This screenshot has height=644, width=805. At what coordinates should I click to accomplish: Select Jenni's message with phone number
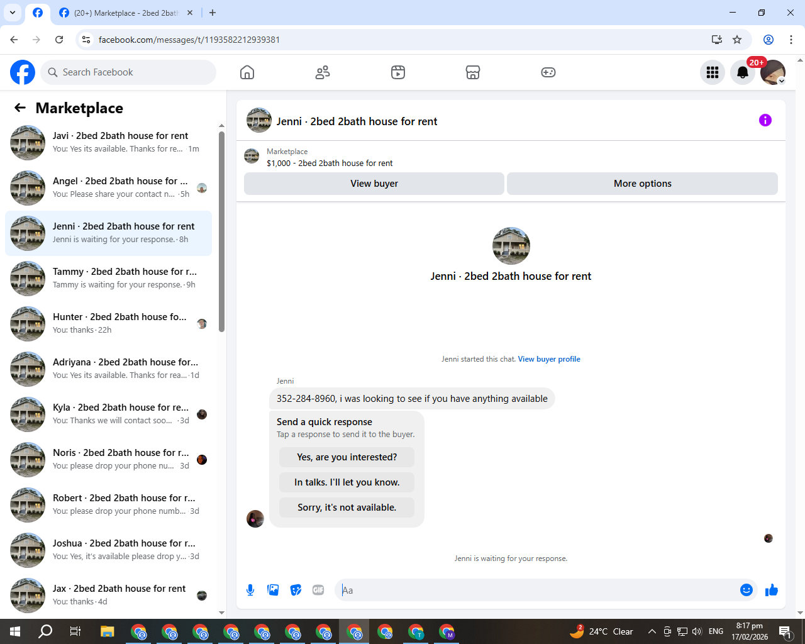pos(412,399)
